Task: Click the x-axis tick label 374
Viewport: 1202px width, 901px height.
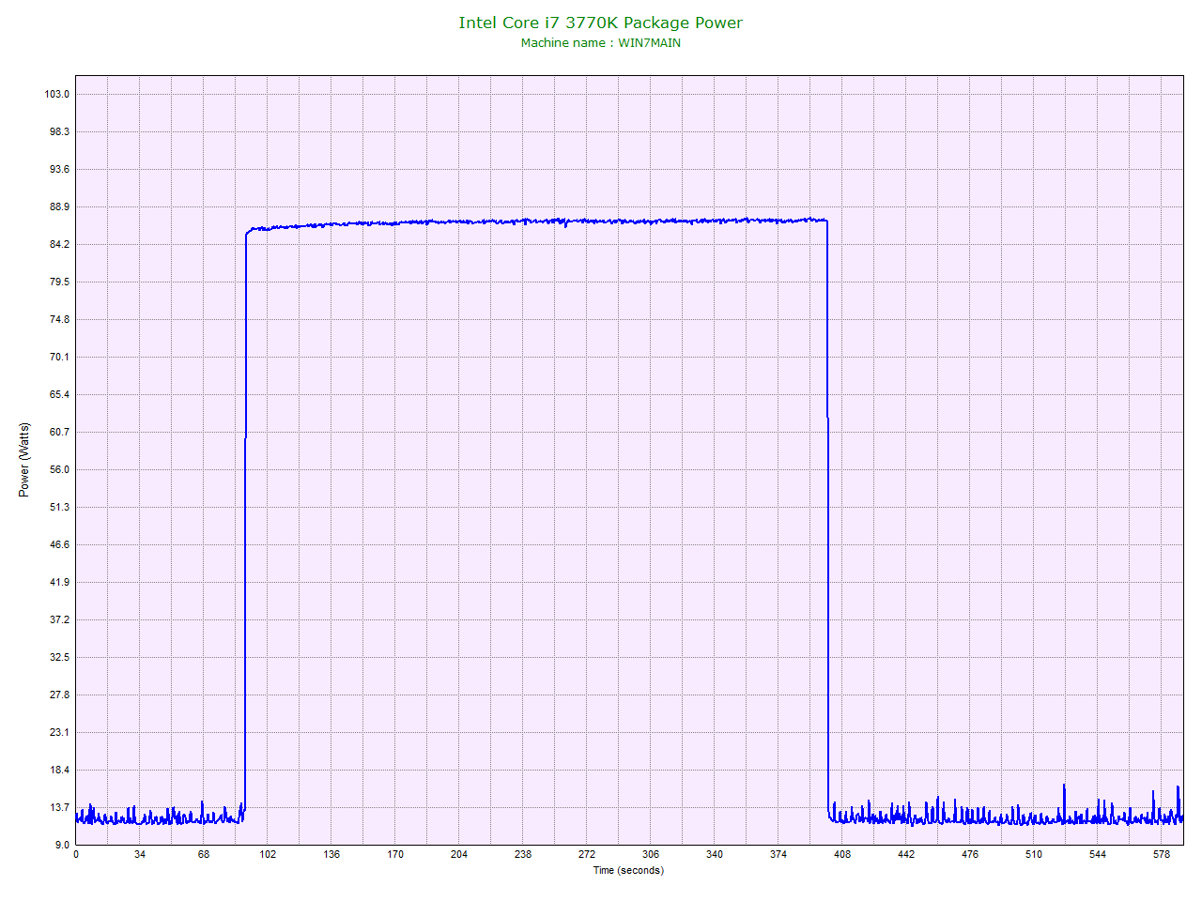Action: pos(778,854)
